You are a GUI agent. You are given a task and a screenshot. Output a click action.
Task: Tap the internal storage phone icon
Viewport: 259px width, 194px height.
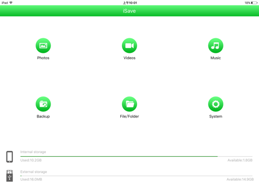10,157
